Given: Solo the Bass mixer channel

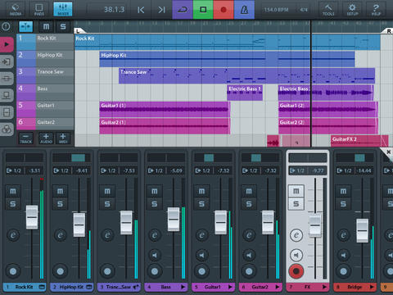Looking at the screenshot, I should pos(155,204).
